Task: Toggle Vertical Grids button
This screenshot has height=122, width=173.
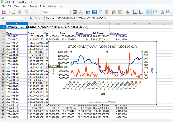Action: (x=155, y=12)
